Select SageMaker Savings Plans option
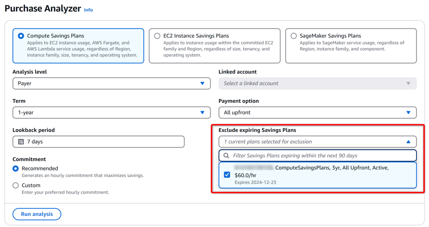This screenshot has width=429, height=227. [294, 36]
